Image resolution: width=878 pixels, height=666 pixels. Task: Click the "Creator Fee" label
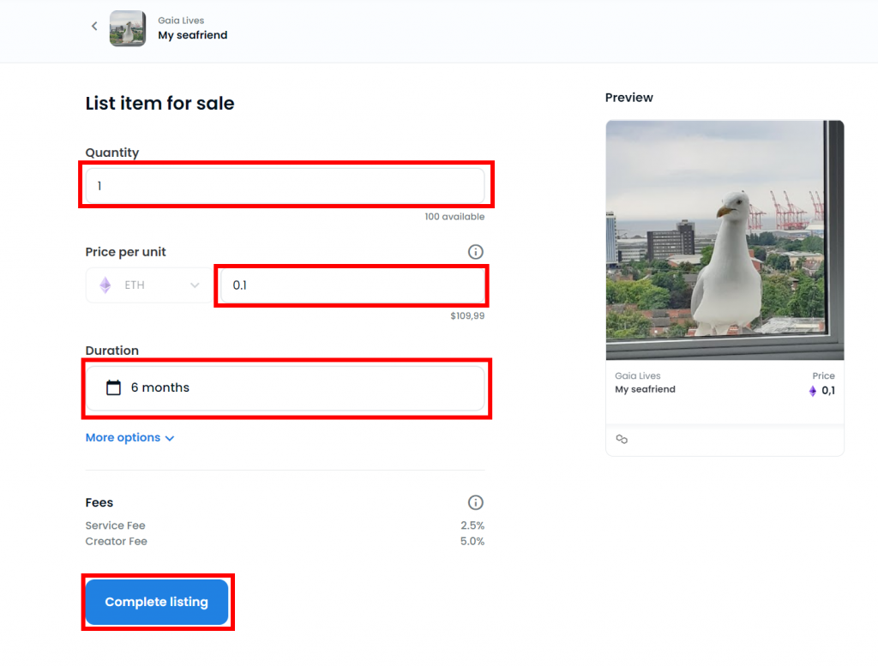(x=116, y=541)
